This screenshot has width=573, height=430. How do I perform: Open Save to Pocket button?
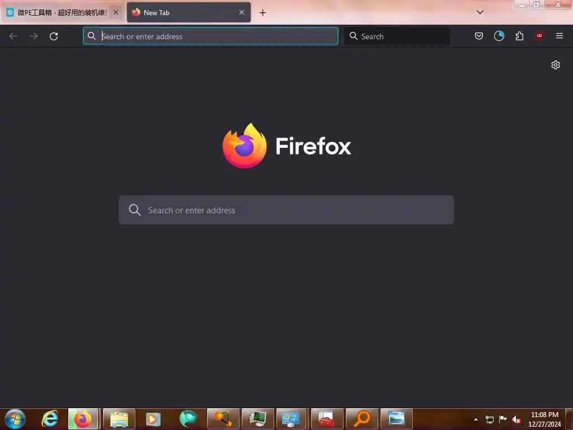(479, 36)
